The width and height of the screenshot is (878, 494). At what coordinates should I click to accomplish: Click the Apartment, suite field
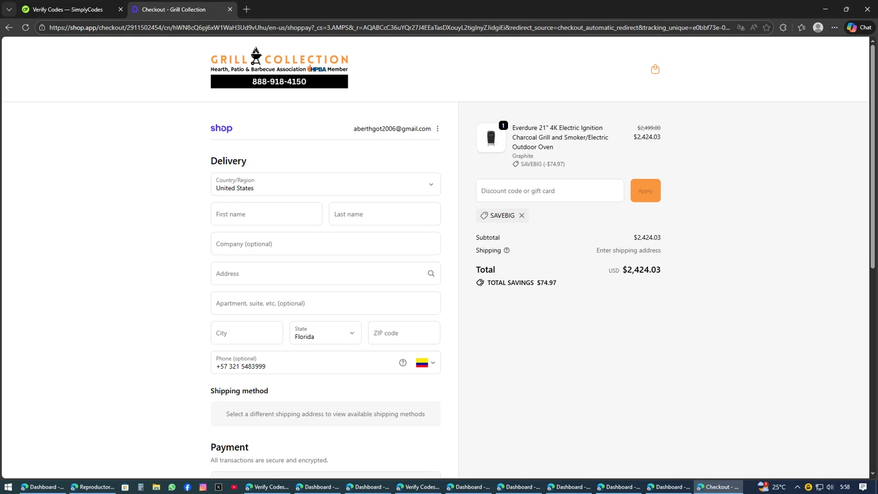click(325, 303)
